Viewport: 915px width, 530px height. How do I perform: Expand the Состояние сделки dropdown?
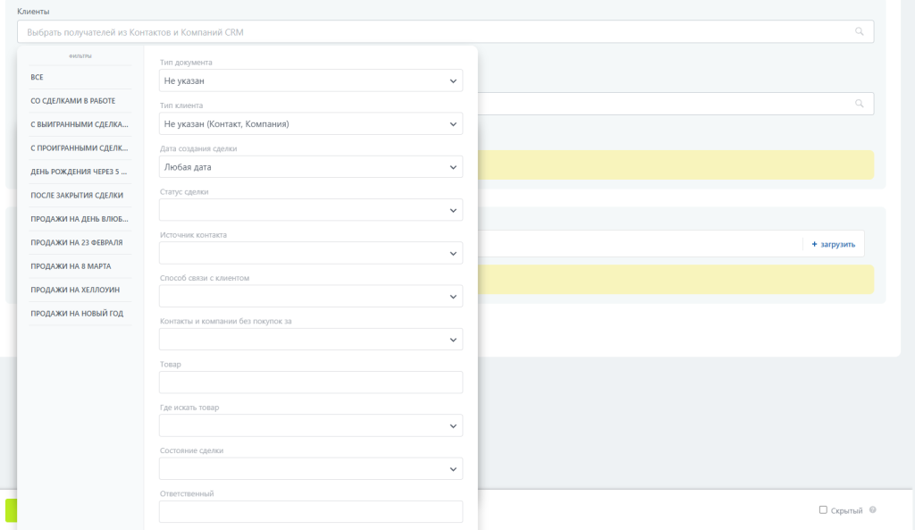point(310,468)
